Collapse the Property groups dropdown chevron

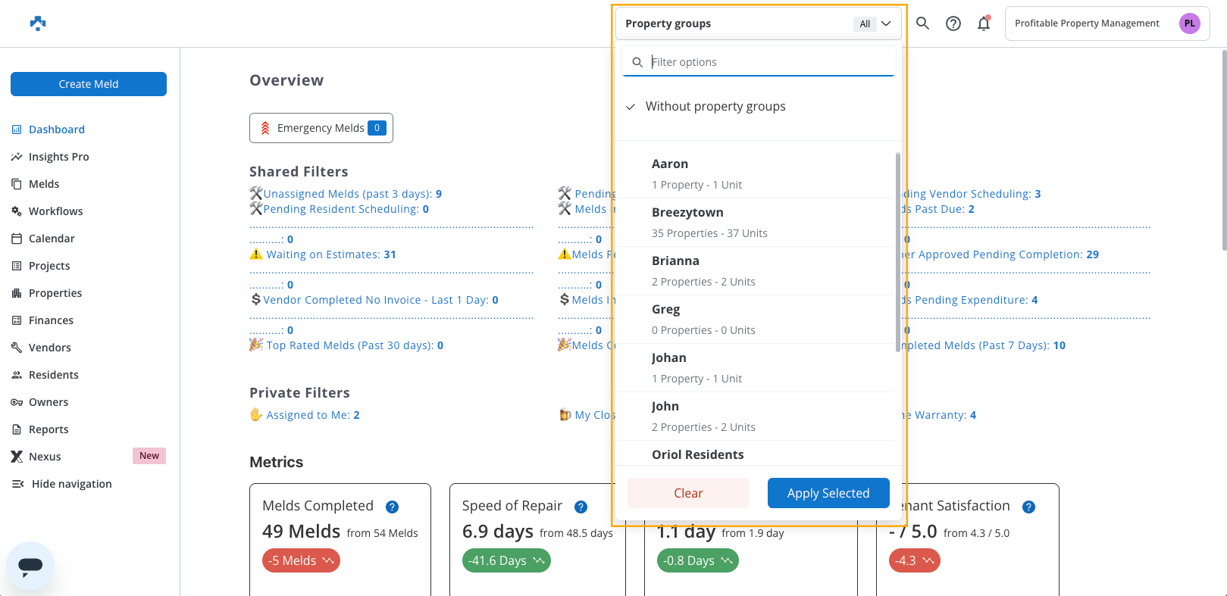pyautogui.click(x=886, y=23)
